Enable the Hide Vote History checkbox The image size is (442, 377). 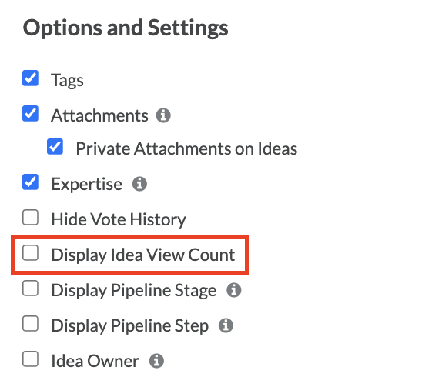(31, 217)
